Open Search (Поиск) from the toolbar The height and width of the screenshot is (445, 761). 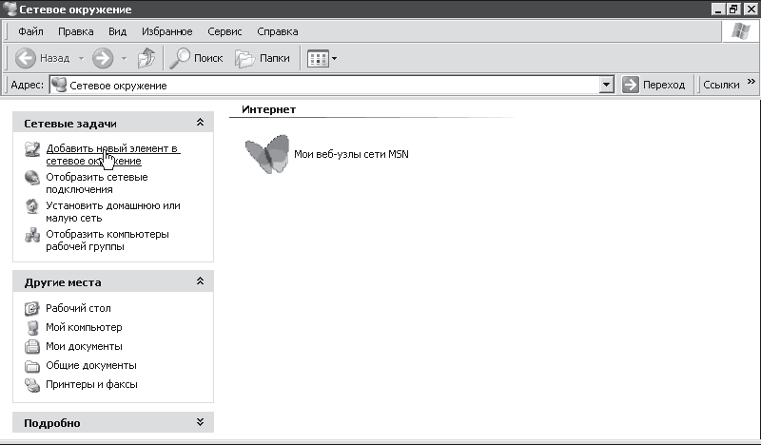tap(196, 58)
